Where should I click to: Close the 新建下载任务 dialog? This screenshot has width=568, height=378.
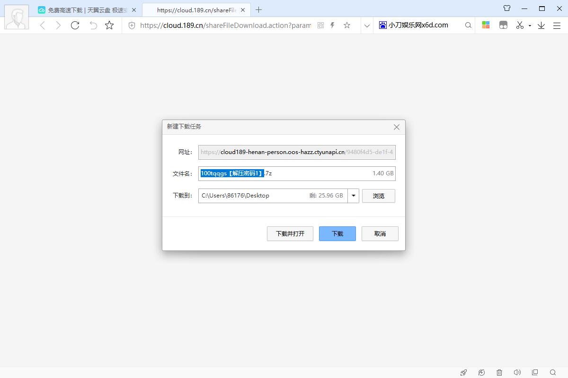(x=397, y=127)
